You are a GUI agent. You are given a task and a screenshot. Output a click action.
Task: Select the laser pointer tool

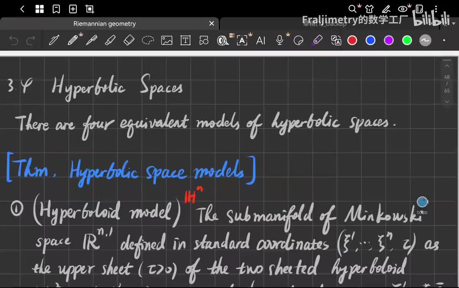tap(317, 40)
